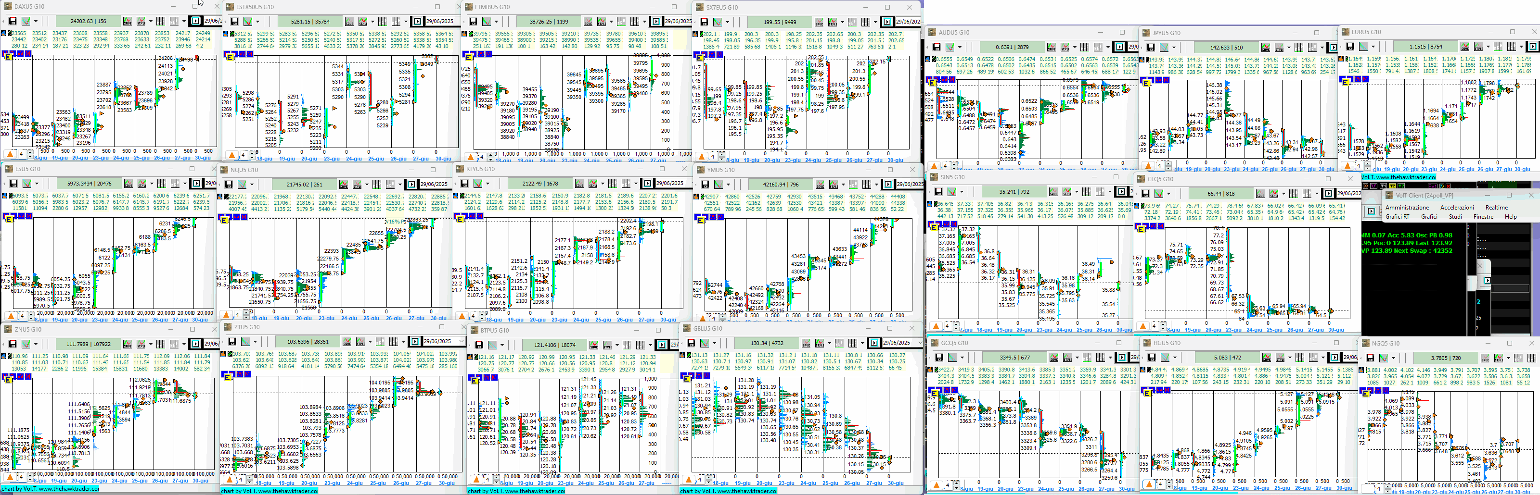Click the floppy disk icon in SIN5 window
Viewport: 1540px width, 495px height.
(x=937, y=192)
